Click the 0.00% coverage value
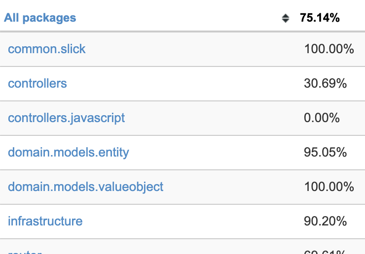365x254 pixels. click(322, 118)
